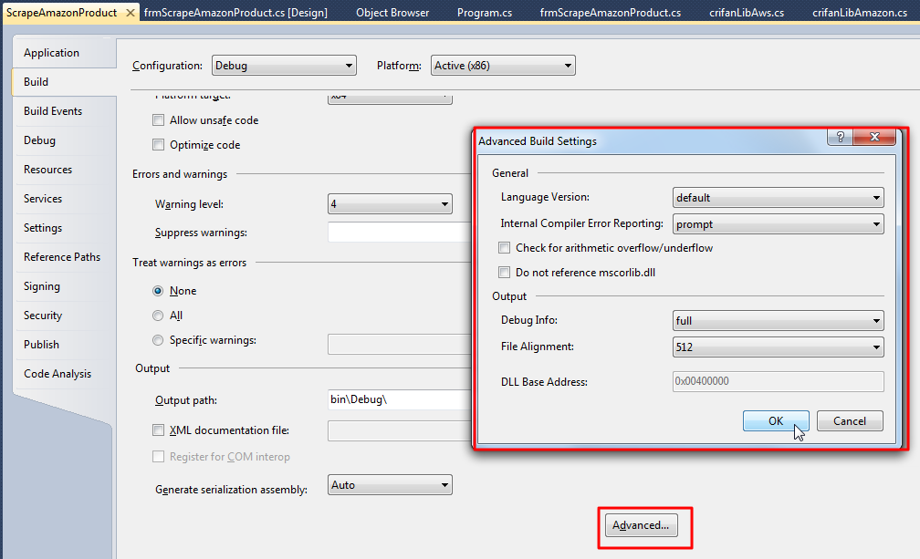Enable Check for arithmetic overflow/underflow

pos(504,248)
